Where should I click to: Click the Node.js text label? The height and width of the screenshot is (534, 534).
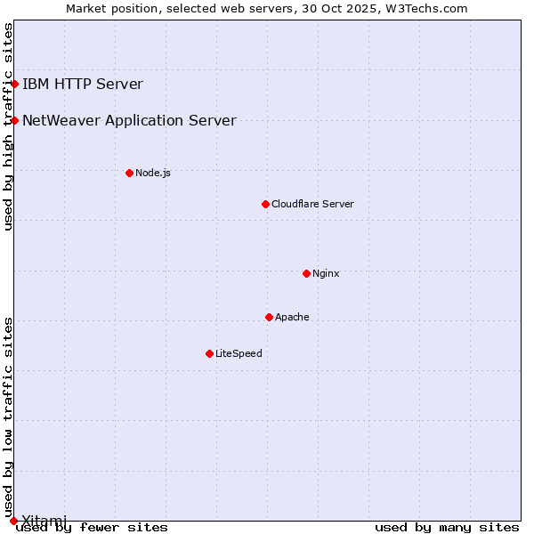coord(153,173)
